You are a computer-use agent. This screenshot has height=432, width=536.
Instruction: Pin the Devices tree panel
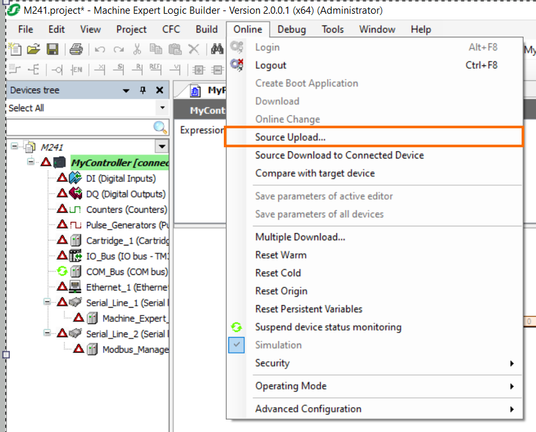143,90
